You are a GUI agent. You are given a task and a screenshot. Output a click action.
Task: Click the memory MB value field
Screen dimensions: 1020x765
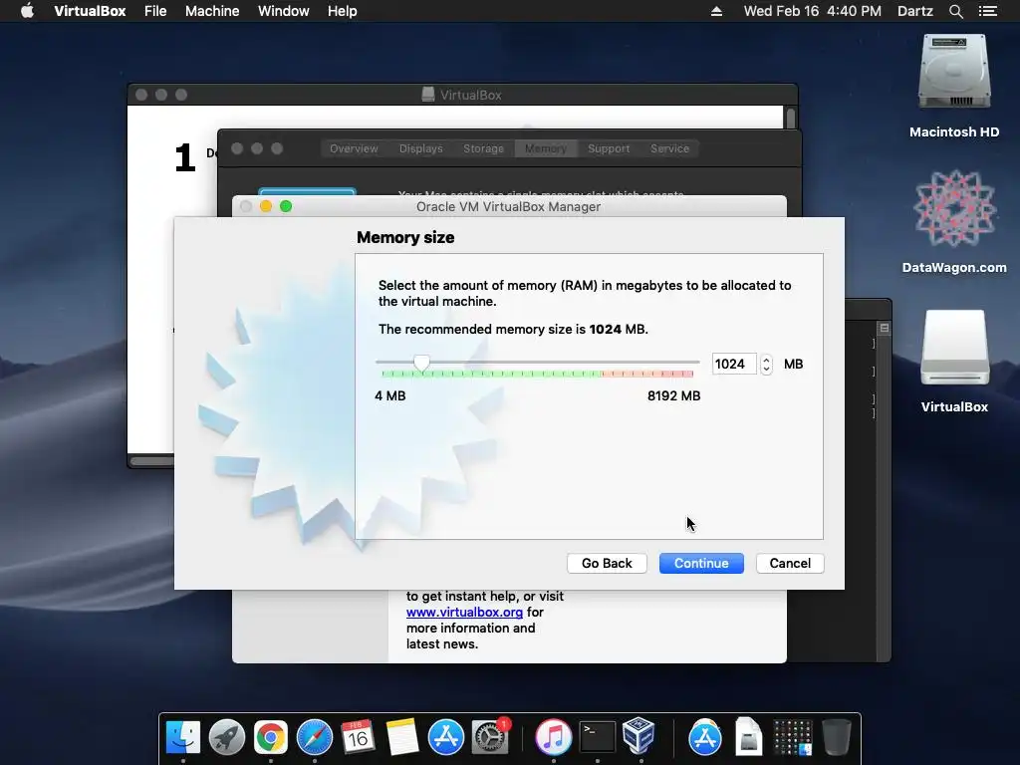[734, 364]
